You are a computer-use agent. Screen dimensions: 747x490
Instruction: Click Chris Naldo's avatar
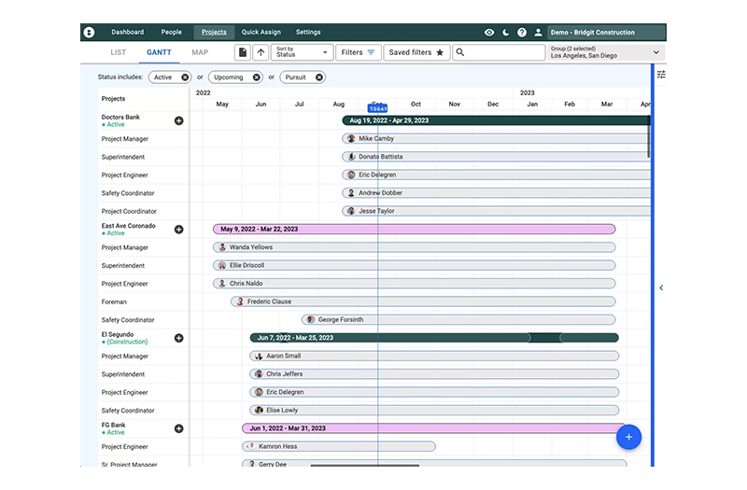coord(222,284)
